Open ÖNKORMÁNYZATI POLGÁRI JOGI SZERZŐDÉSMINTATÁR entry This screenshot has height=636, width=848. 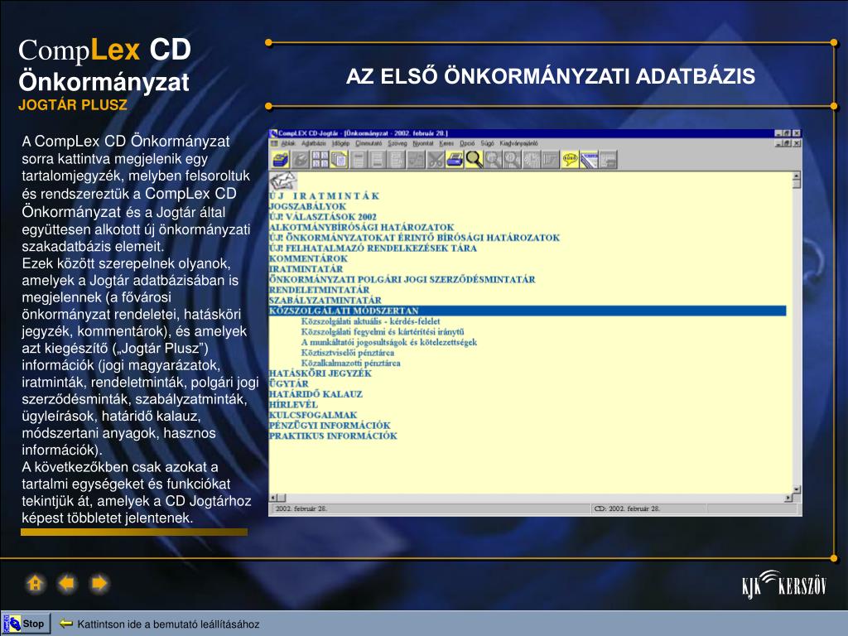click(x=402, y=280)
